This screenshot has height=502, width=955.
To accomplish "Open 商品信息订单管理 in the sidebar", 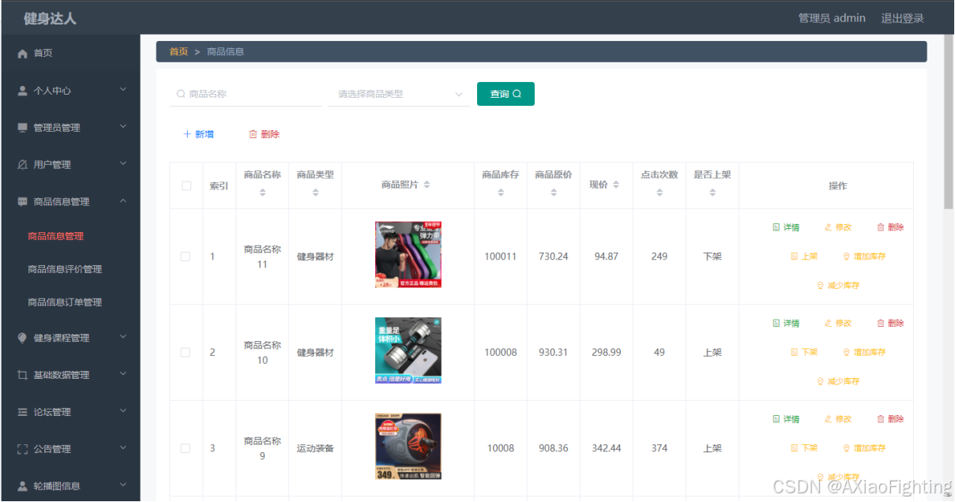I will click(x=65, y=302).
